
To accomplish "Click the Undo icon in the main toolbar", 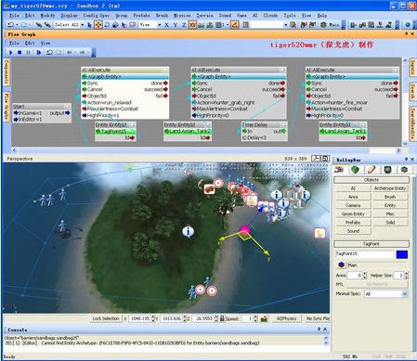I will tap(11, 25).
